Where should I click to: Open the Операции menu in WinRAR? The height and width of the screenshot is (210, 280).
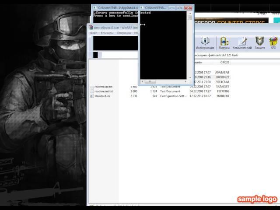[124, 33]
